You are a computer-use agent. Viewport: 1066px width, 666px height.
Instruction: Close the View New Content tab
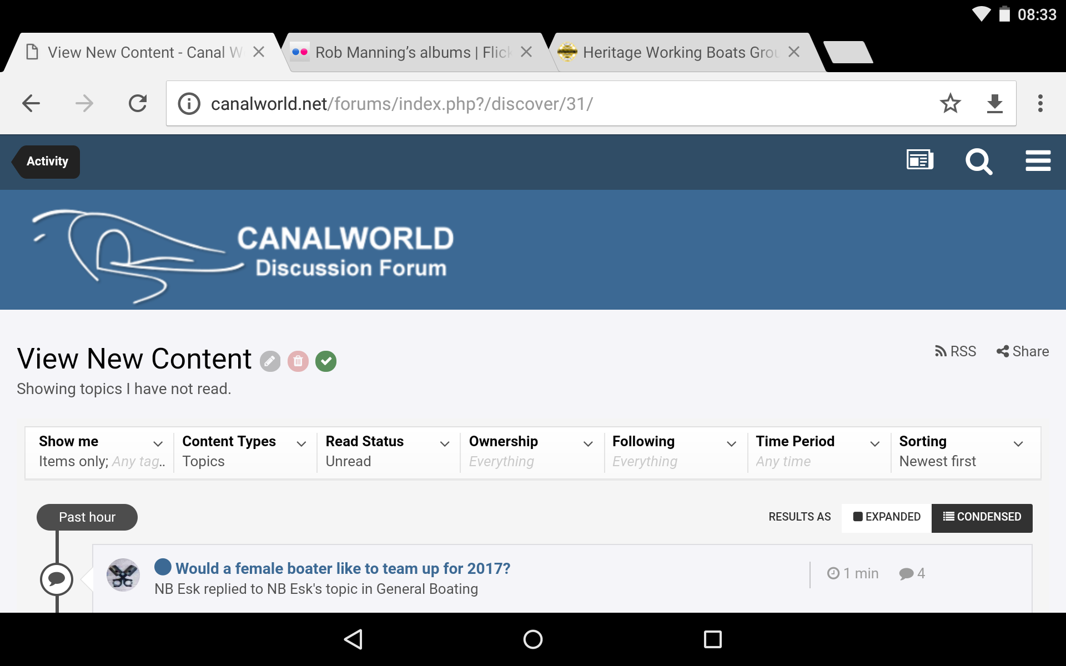click(259, 52)
